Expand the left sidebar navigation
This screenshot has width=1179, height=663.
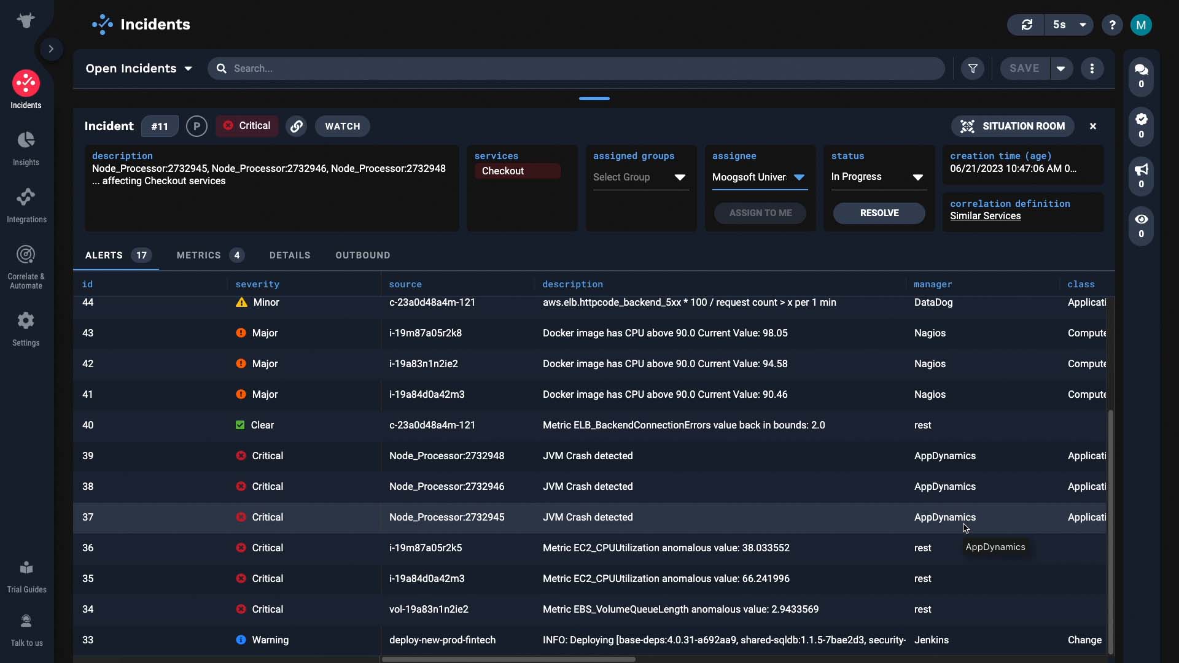tap(51, 49)
